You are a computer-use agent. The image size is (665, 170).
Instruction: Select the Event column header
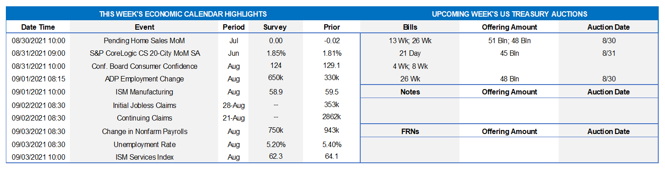(x=144, y=27)
